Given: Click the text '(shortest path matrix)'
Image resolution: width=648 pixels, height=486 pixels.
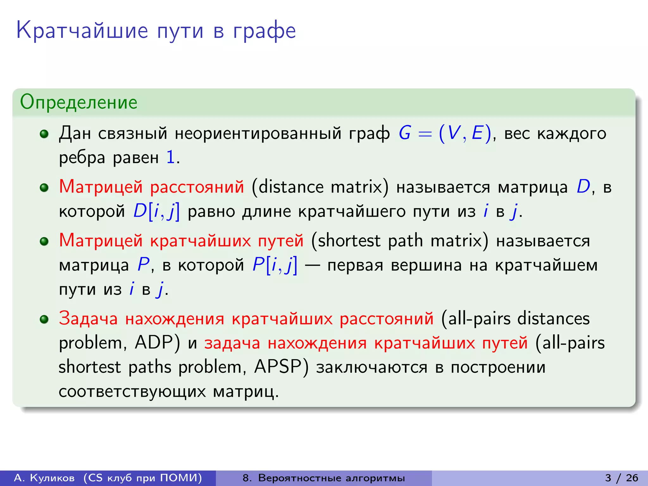Looking at the screenshot, I should (400, 241).
